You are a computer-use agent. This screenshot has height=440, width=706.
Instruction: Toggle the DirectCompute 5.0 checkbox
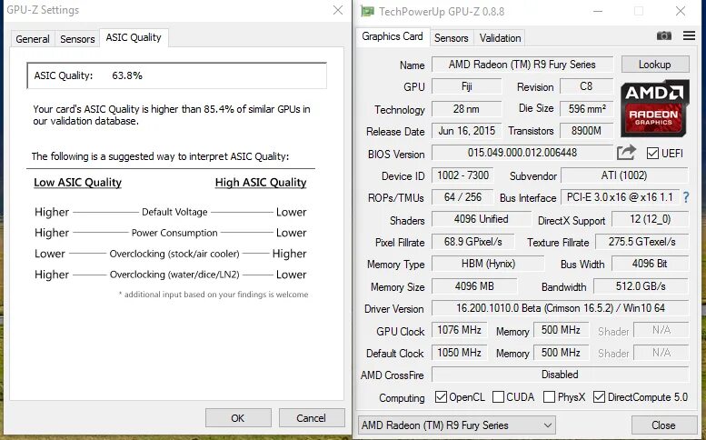click(599, 396)
